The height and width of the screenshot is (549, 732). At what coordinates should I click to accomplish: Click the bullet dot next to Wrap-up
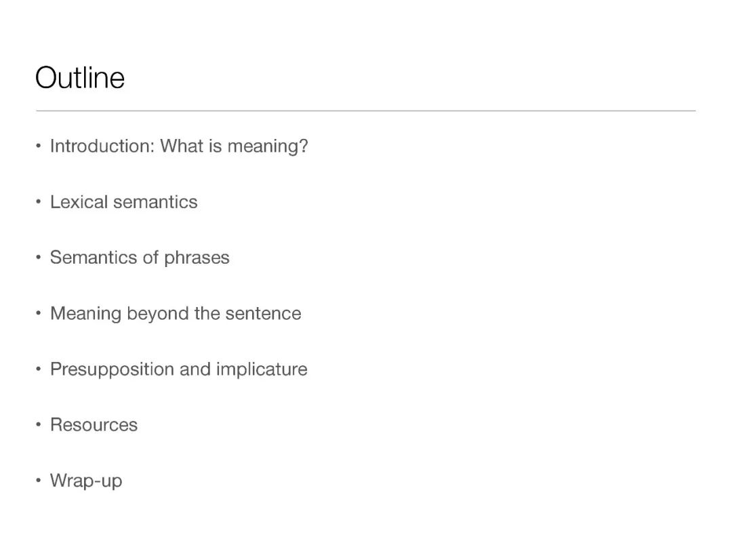click(38, 480)
